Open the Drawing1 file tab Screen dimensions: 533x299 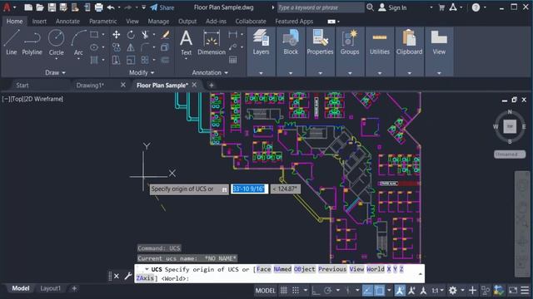(x=90, y=86)
